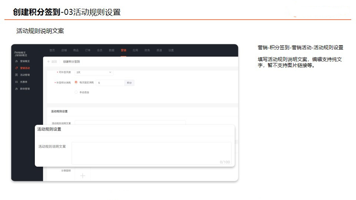Open the 可补签天数 dropdown showing 3天
The width and height of the screenshot is (356, 200).
pyautogui.click(x=94, y=72)
